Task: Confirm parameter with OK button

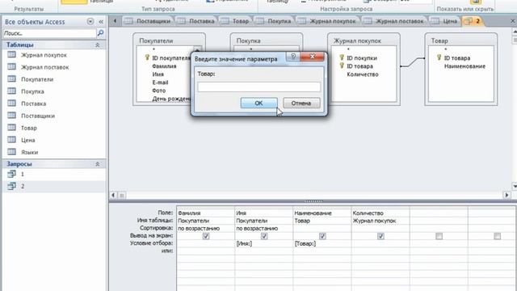Action: click(x=258, y=103)
